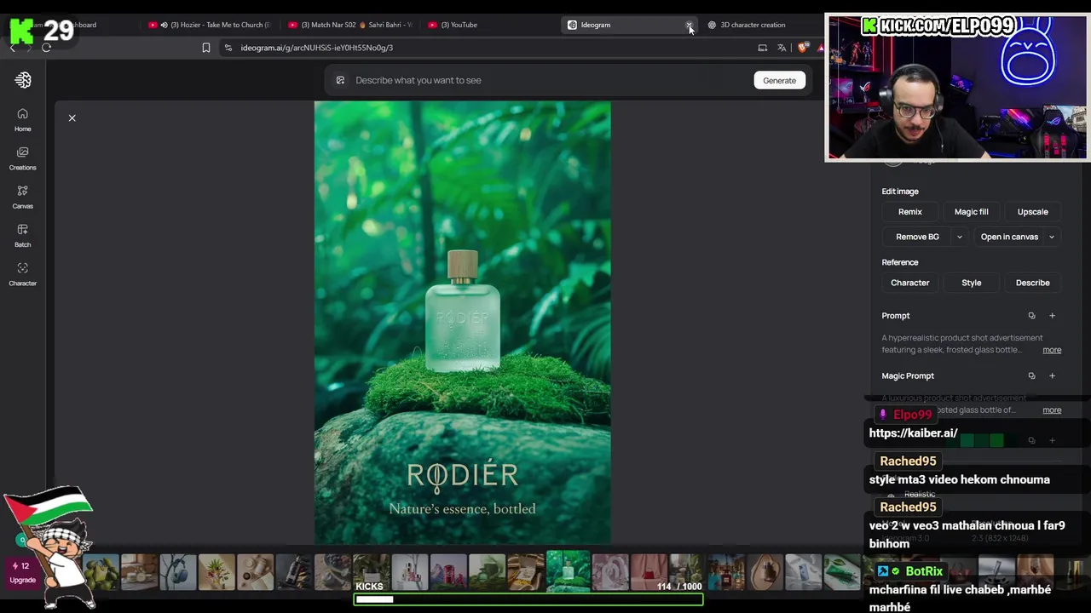Click the translate icon in the address bar

pos(782,48)
